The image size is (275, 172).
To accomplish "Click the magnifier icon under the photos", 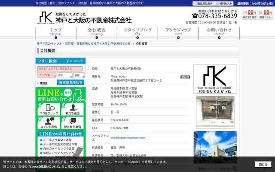I will tap(235, 169).
